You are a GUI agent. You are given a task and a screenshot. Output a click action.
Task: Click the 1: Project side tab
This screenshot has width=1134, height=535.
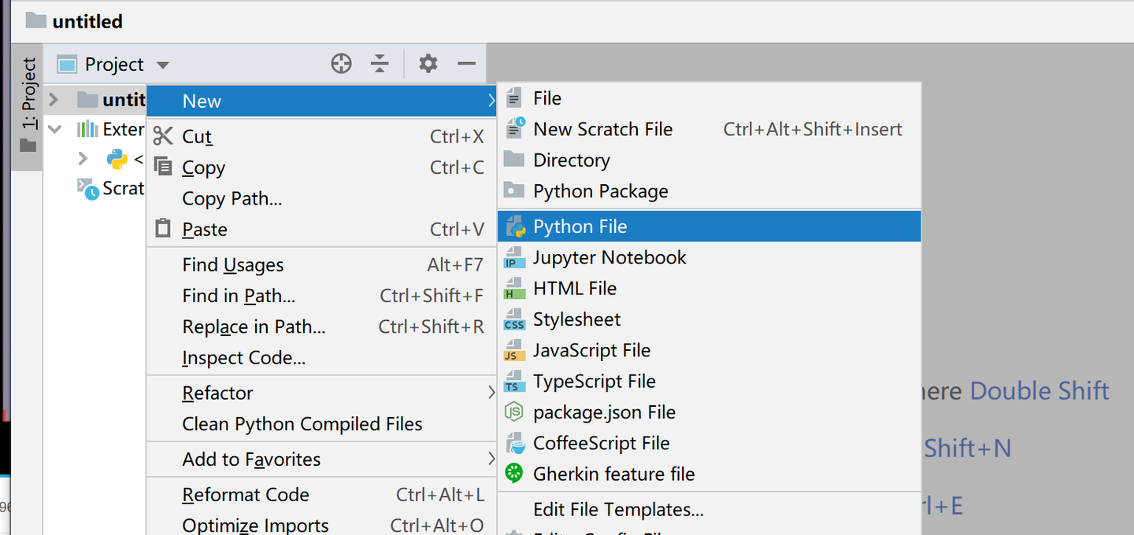[28, 102]
